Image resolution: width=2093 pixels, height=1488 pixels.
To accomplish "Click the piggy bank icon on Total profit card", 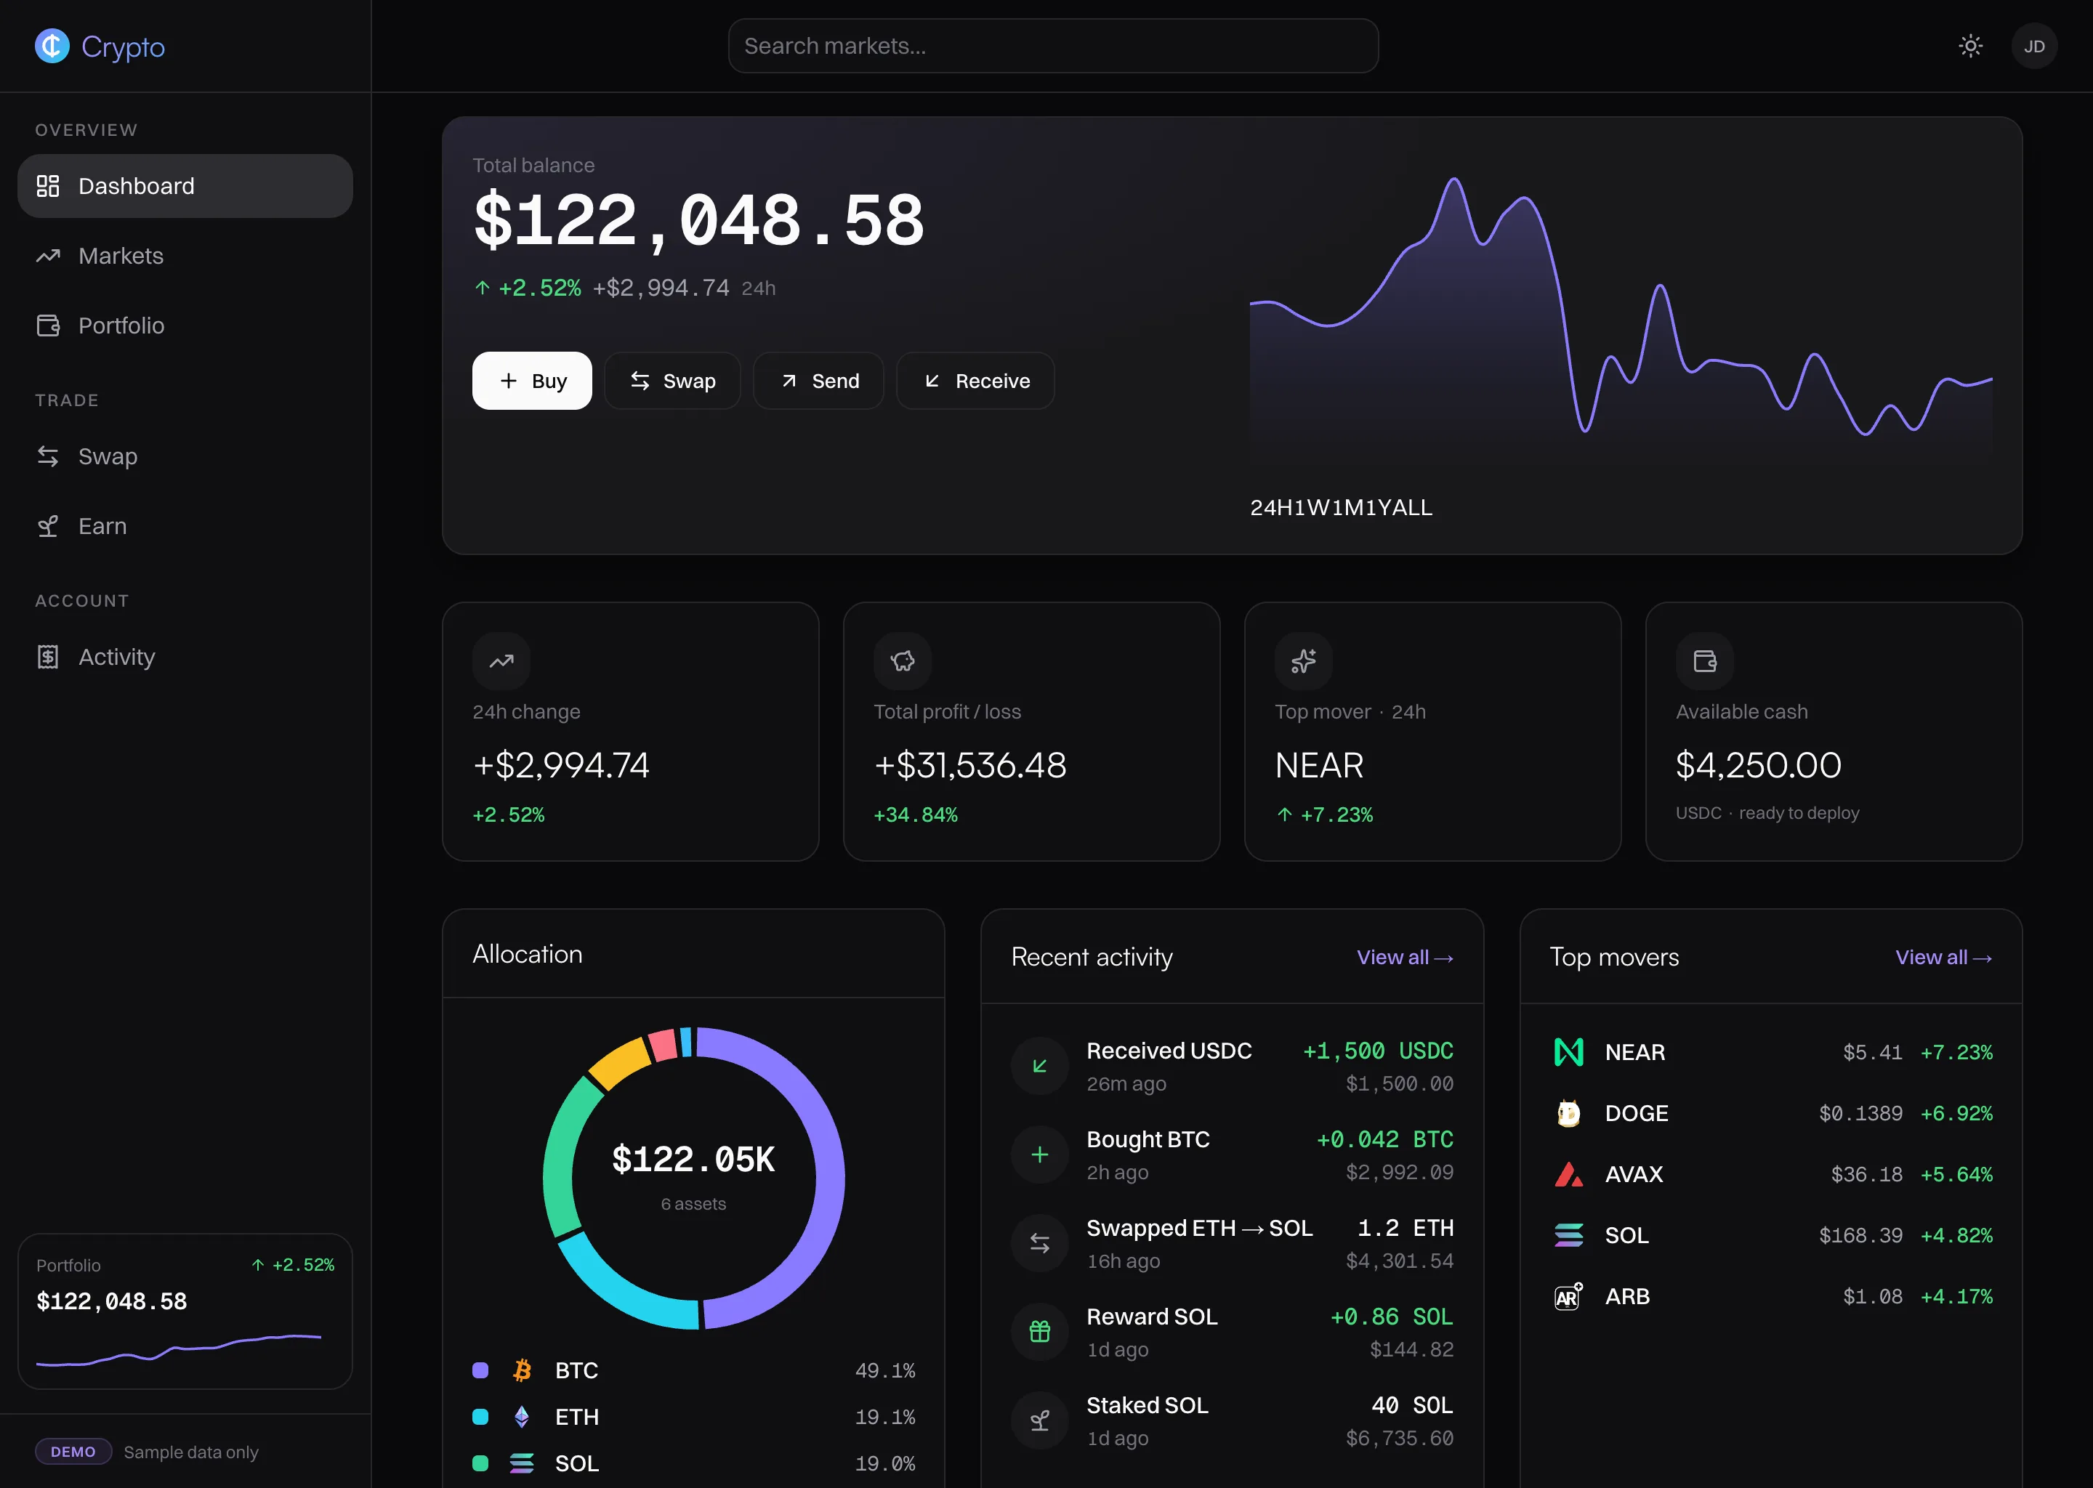I will point(903,660).
